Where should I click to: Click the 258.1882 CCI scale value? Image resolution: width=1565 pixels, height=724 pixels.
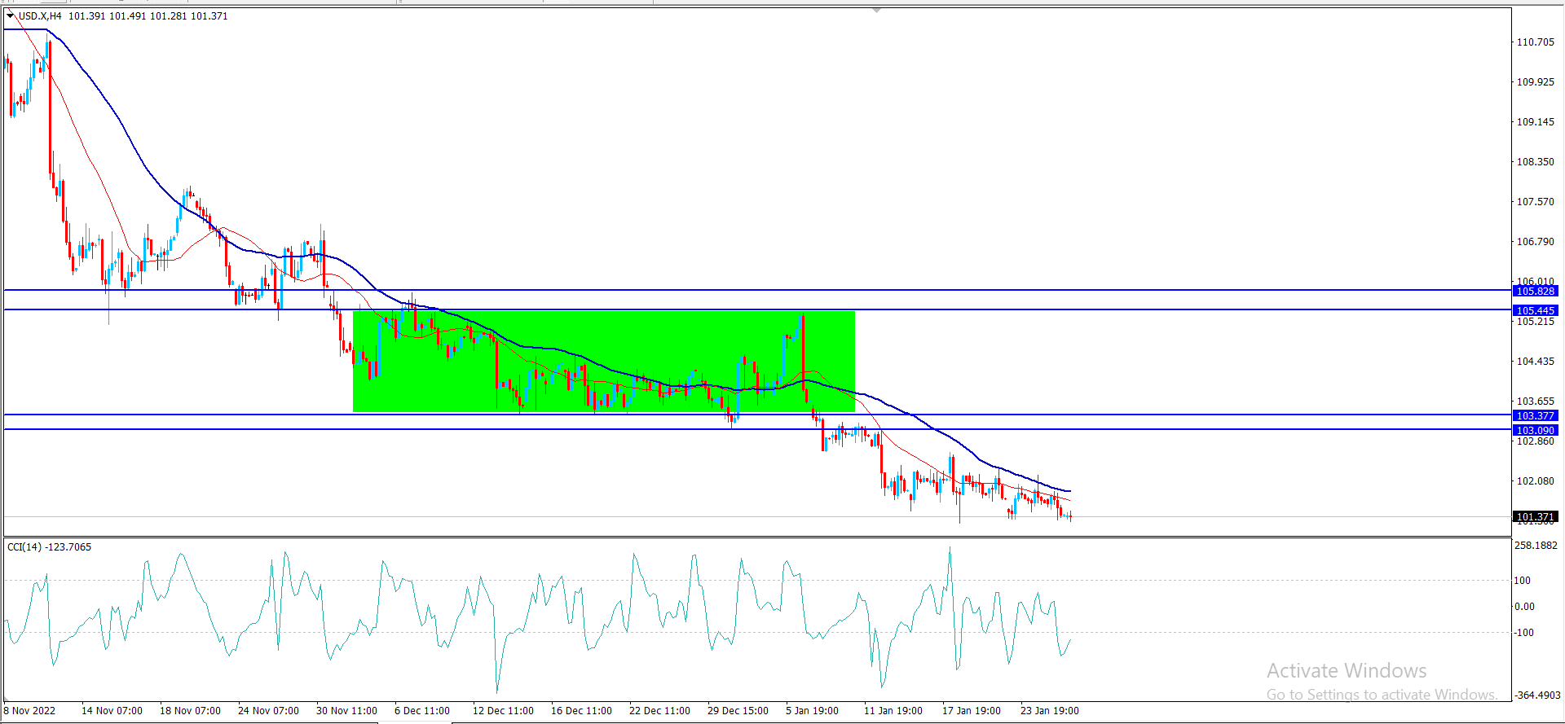(1536, 545)
